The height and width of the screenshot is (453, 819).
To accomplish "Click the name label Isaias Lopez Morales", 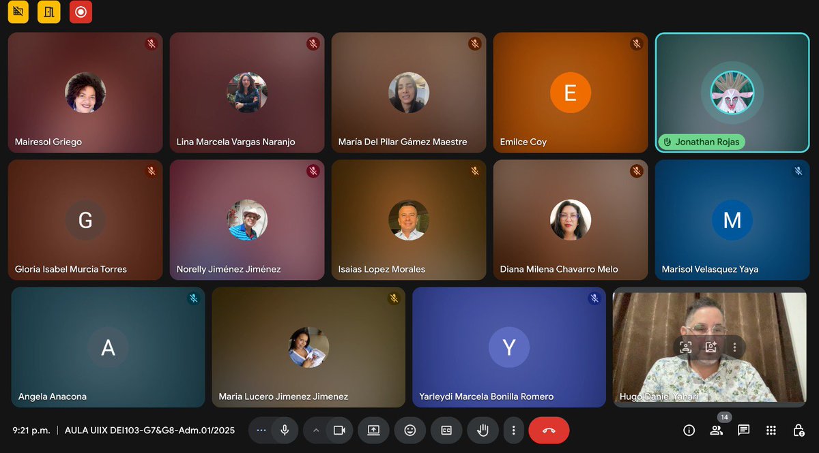I will [382, 269].
